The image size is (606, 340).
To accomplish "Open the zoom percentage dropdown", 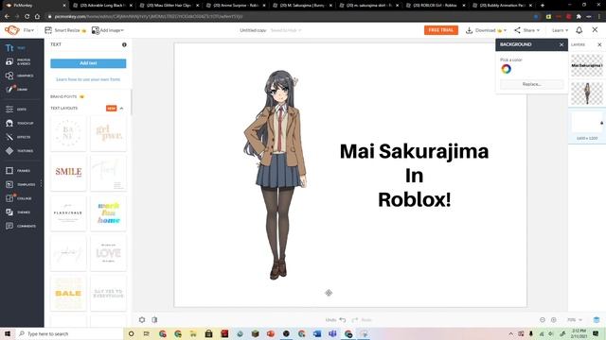I will point(575,320).
